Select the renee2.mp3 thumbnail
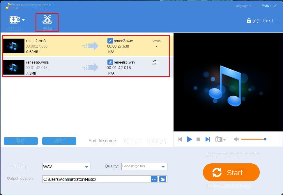Screen dimensions: 283x195 pyautogui.click(x=14, y=46)
